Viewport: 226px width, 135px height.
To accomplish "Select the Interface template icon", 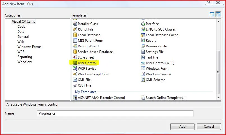I will (143, 24).
